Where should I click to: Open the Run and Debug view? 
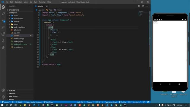click(x=3, y=27)
